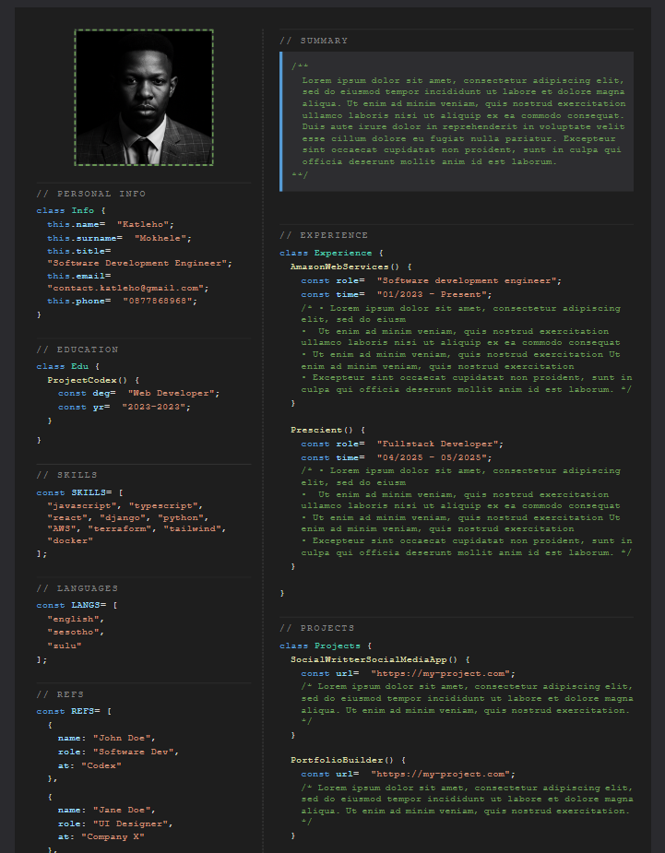Open the PortfolioBuilder project URL

tap(443, 774)
